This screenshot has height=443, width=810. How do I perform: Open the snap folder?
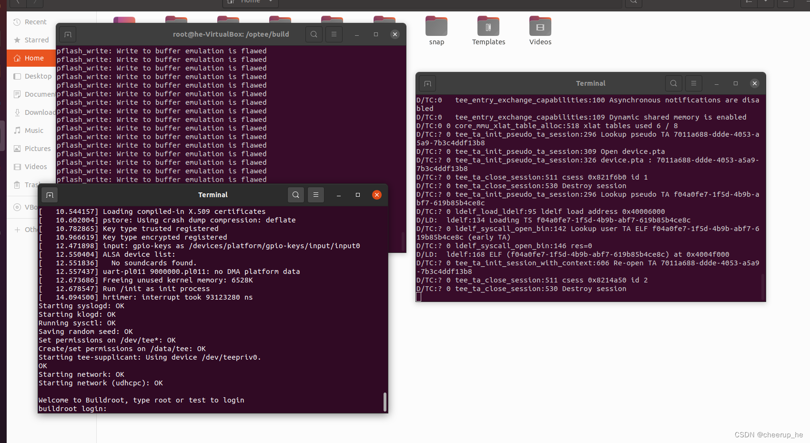coord(436,30)
